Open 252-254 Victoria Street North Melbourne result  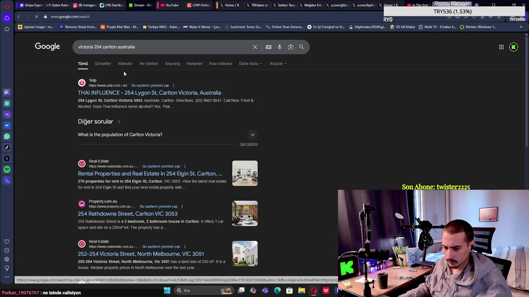141,254
